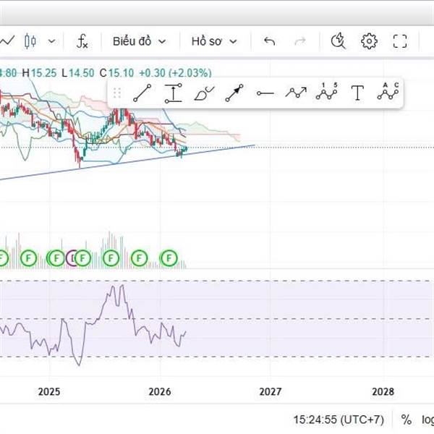Select the brush drawing tool
434x434 pixels.
click(204, 93)
